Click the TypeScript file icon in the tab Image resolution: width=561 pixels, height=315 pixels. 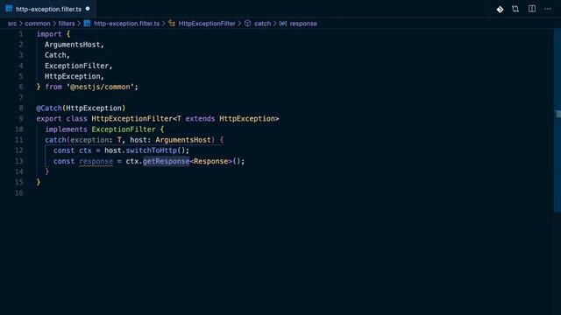click(x=9, y=9)
